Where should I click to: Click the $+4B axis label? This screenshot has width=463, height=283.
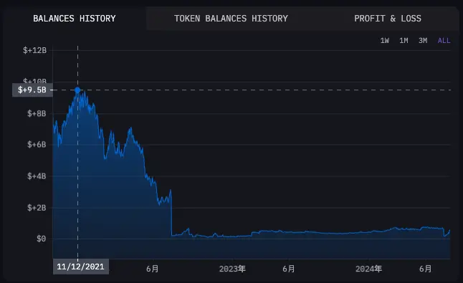[x=37, y=176]
